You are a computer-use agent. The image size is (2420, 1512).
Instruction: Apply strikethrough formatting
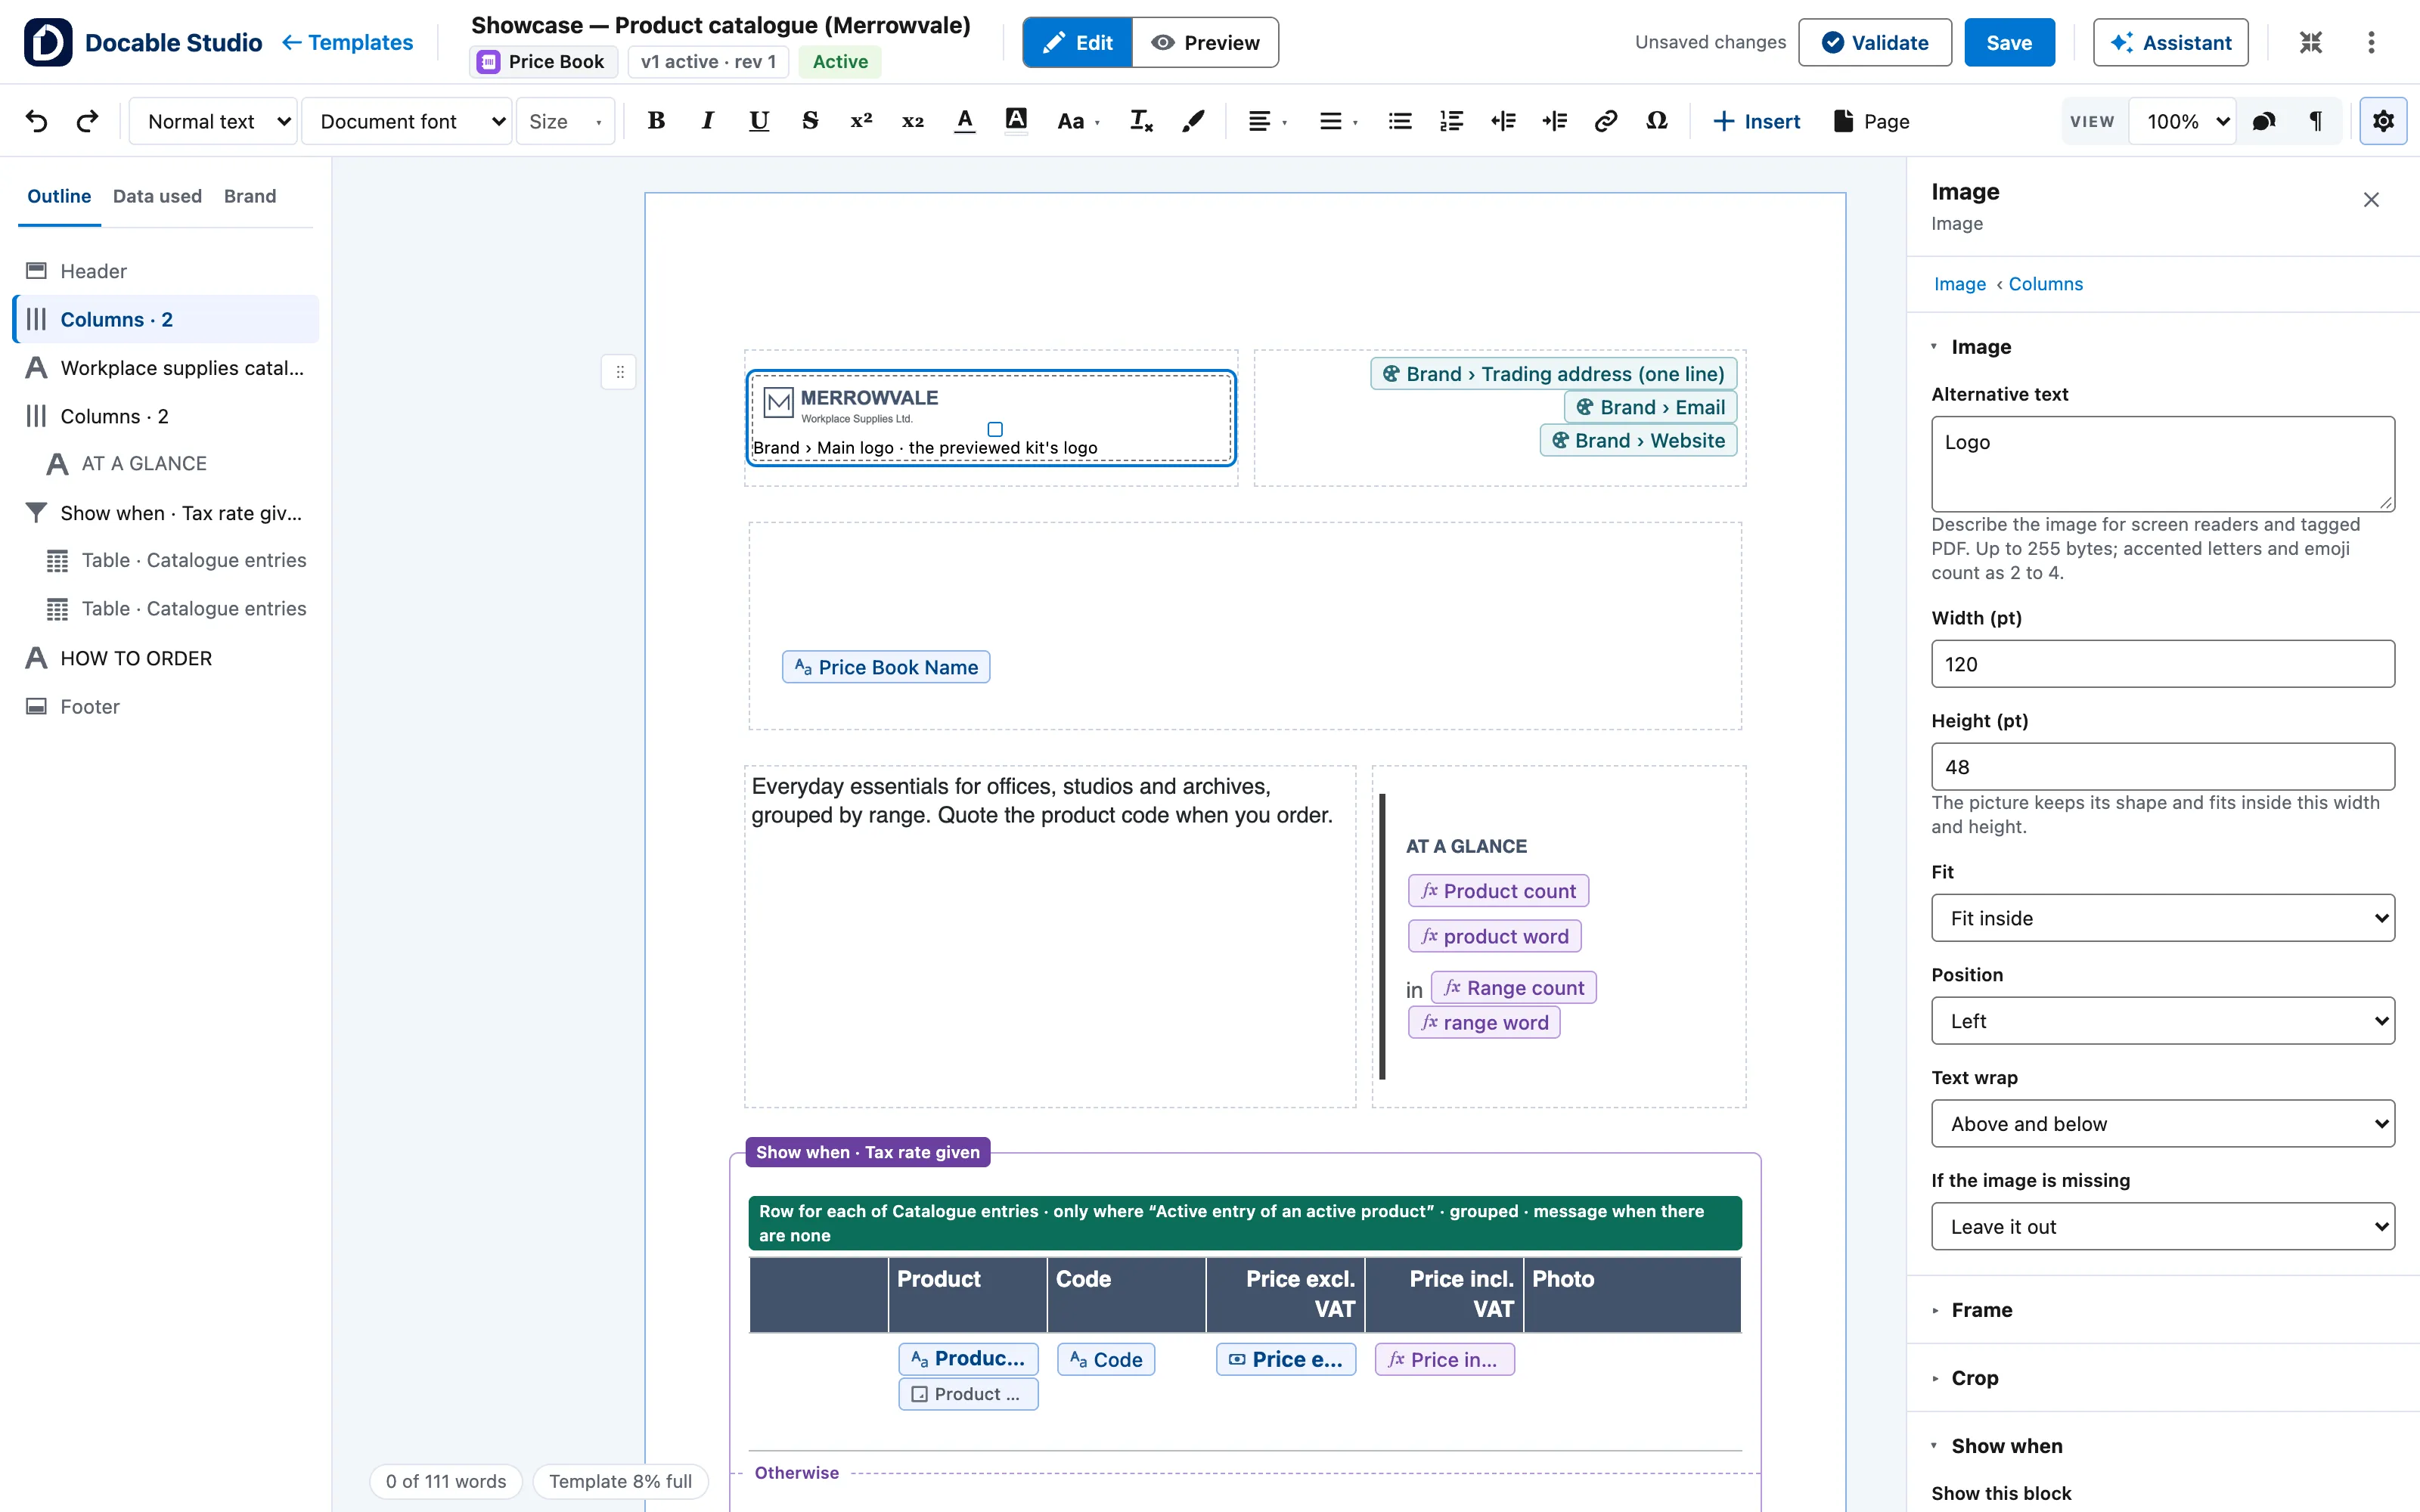pyautogui.click(x=810, y=121)
